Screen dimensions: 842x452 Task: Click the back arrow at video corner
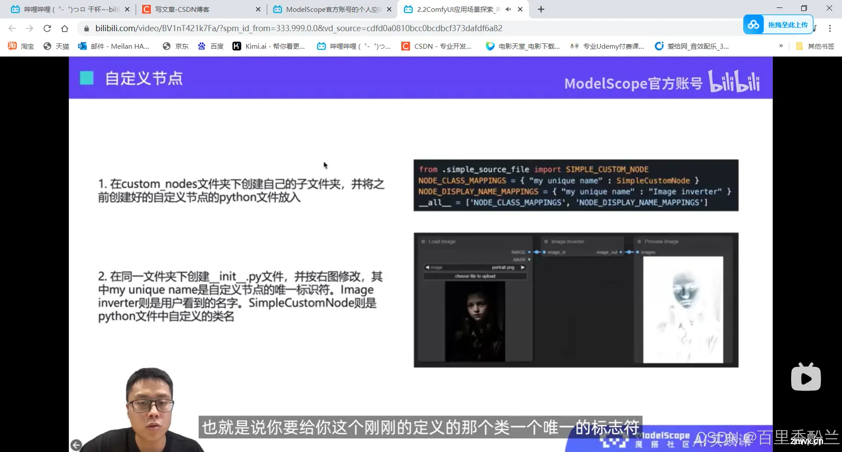coord(76,445)
